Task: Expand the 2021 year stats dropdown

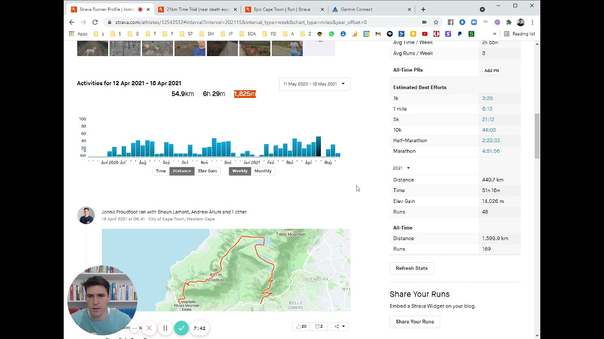Action: tap(402, 168)
